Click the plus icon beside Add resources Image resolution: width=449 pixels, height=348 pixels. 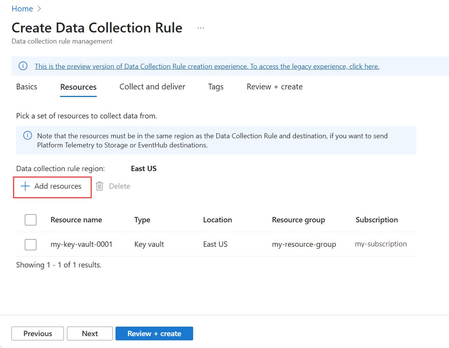pos(25,186)
